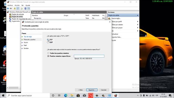Click the up-one-level folder toolbar icon
Screen dimensions: 174x98
coord(15,8)
